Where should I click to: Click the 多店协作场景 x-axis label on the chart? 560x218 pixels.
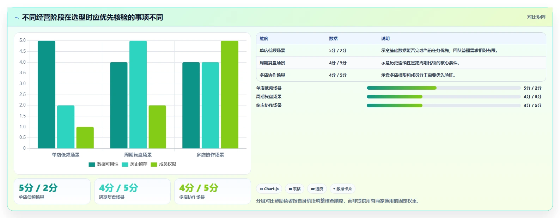210,155
